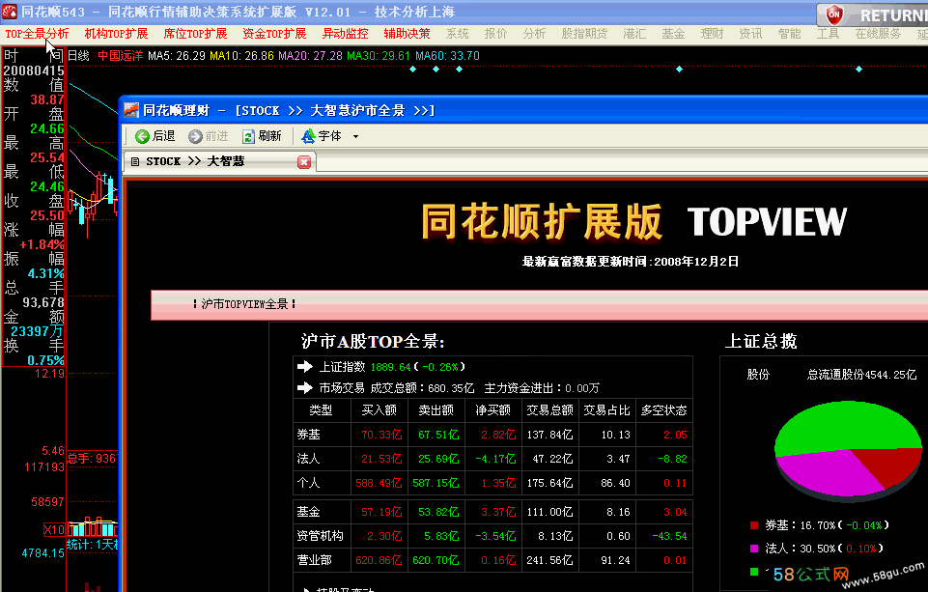Click the X10 marker on the volume chart
The height and width of the screenshot is (592, 928).
coord(54,529)
